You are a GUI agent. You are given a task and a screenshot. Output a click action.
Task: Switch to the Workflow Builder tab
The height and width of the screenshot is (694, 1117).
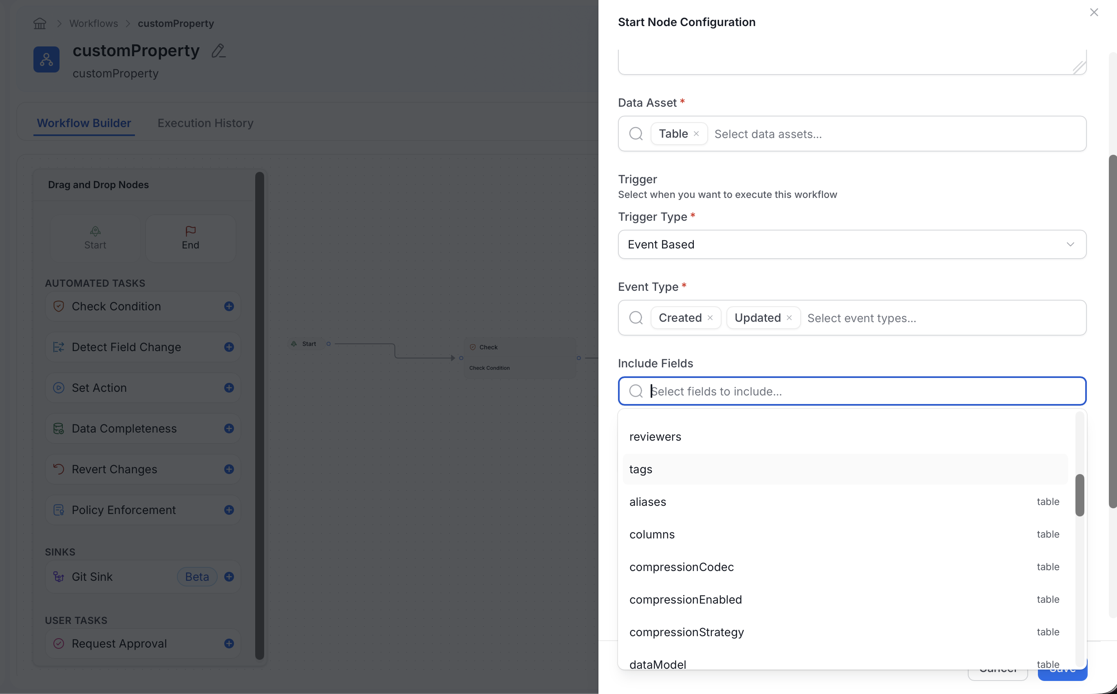(x=84, y=123)
